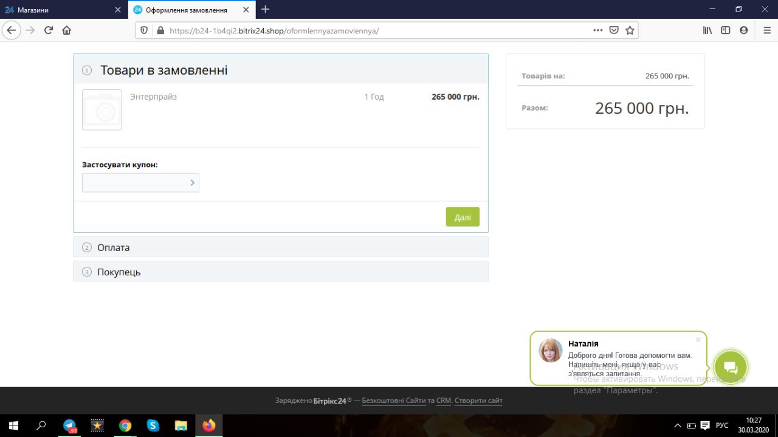Viewport: 778px width, 437px height.
Task: Reload the current page
Action: [49, 30]
